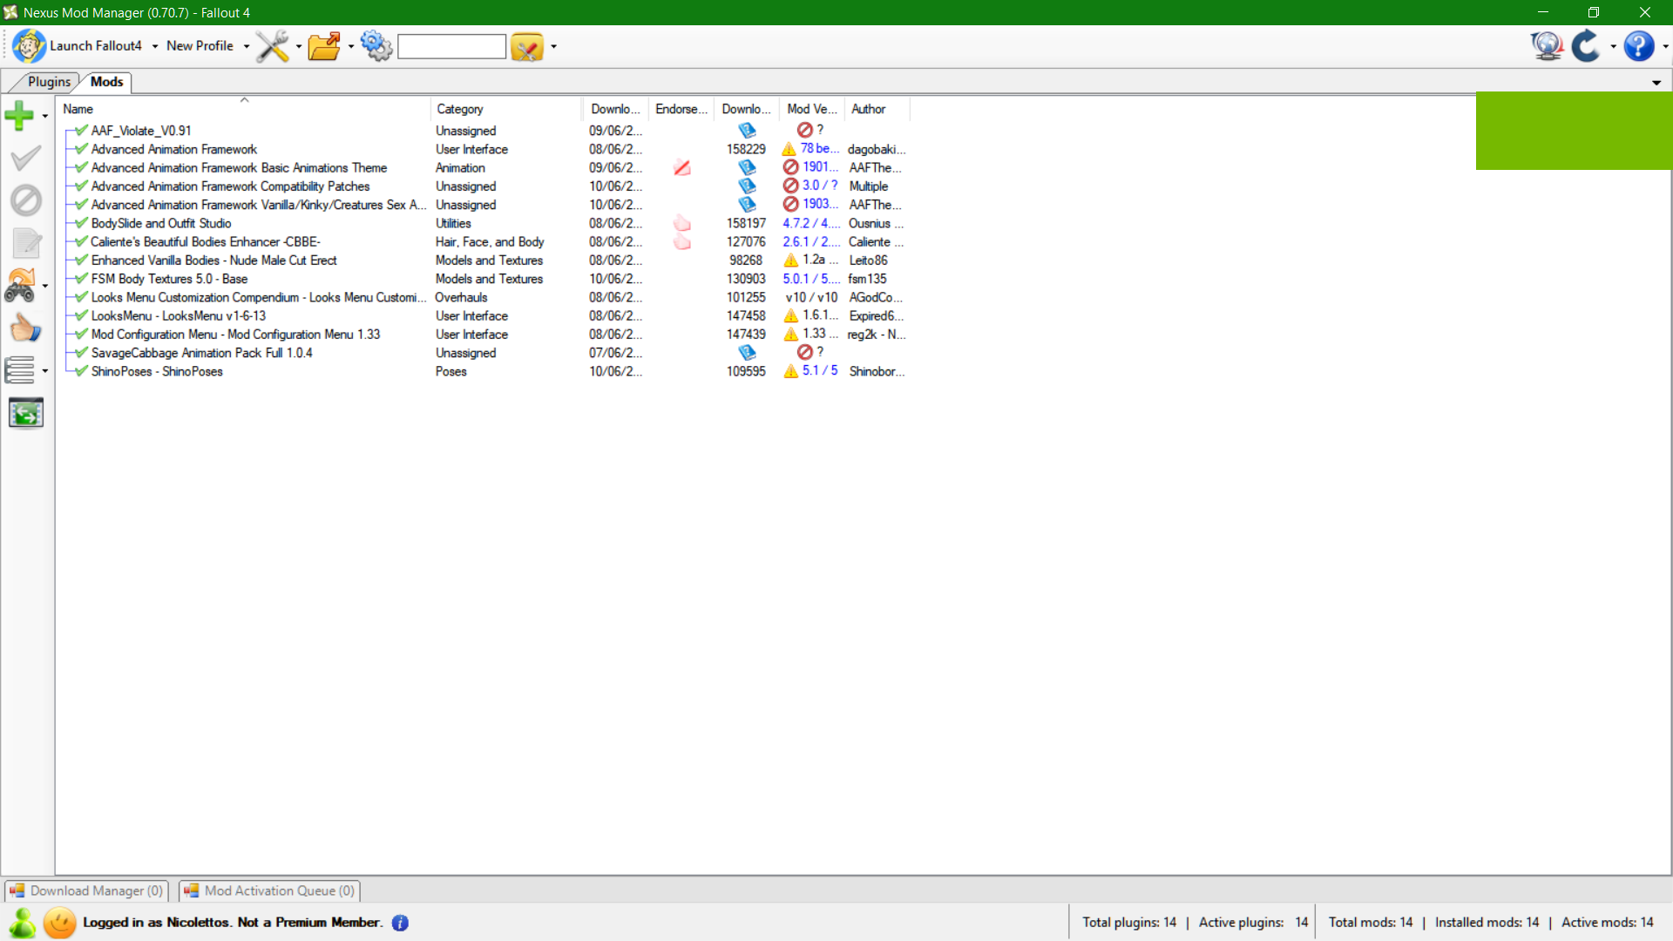Open the add mod dropdown arrow

[x=44, y=116]
